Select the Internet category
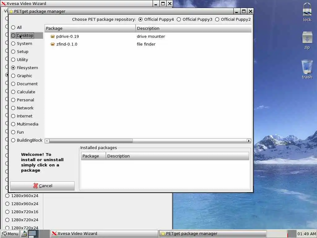Viewport: 317px width, 238px height. tap(22, 116)
